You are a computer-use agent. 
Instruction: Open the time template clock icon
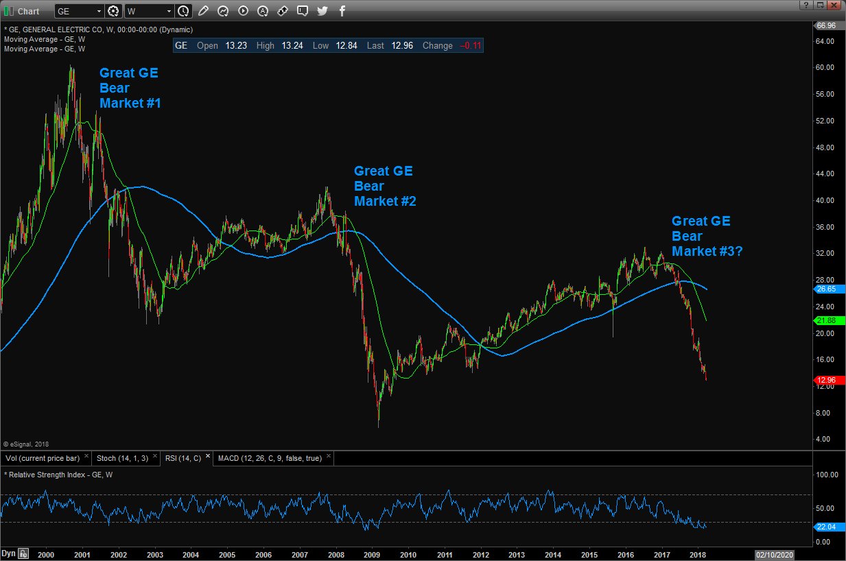pyautogui.click(x=183, y=11)
